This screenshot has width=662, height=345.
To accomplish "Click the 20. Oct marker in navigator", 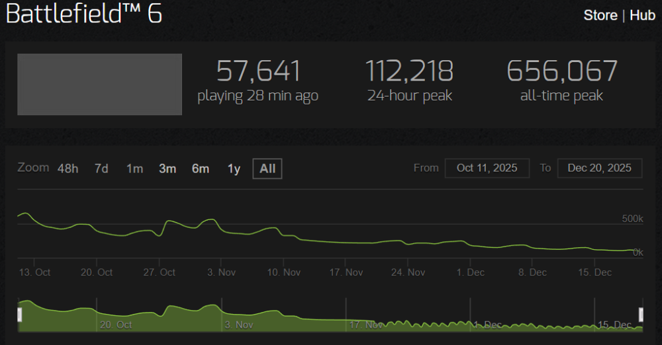I will [116, 325].
